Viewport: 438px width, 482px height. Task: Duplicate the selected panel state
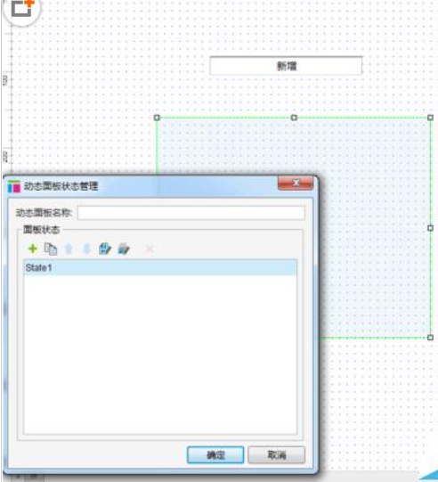click(x=51, y=249)
